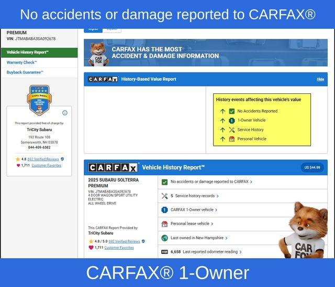Click the info icon in dealer card
Screen dimensions: 335x287
point(65,113)
